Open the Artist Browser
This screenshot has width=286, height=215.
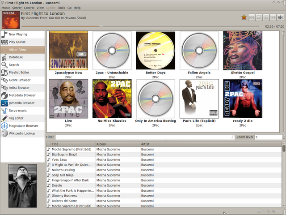(22, 88)
